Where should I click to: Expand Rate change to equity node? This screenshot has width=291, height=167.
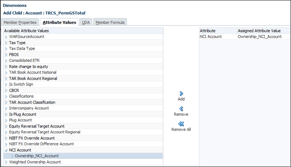tap(6, 67)
